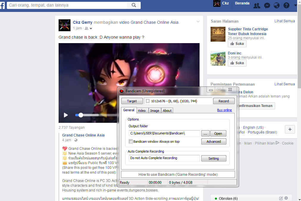Click Grand Chase Online Asia shared post title

pos(83,135)
